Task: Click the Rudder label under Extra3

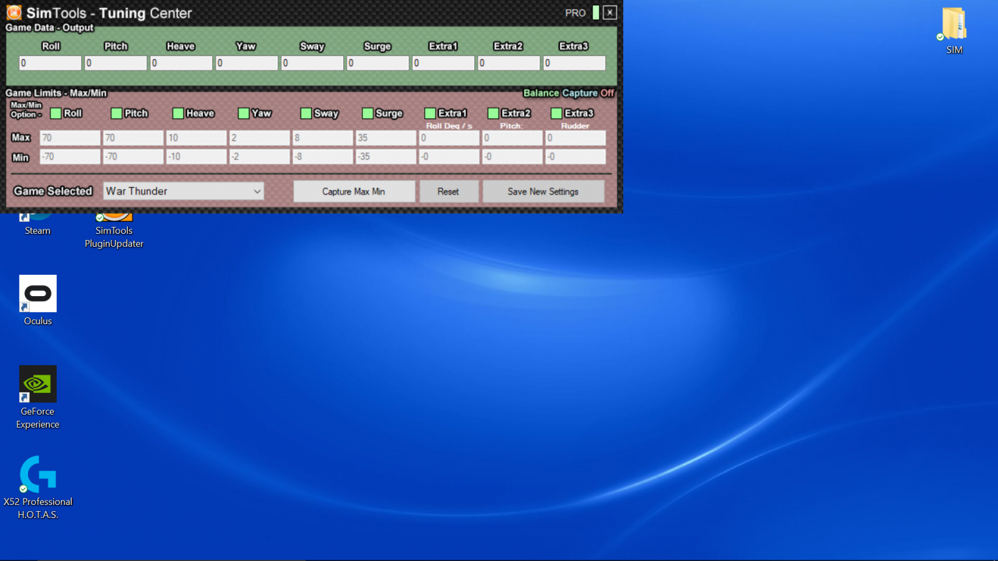Action: [575, 126]
